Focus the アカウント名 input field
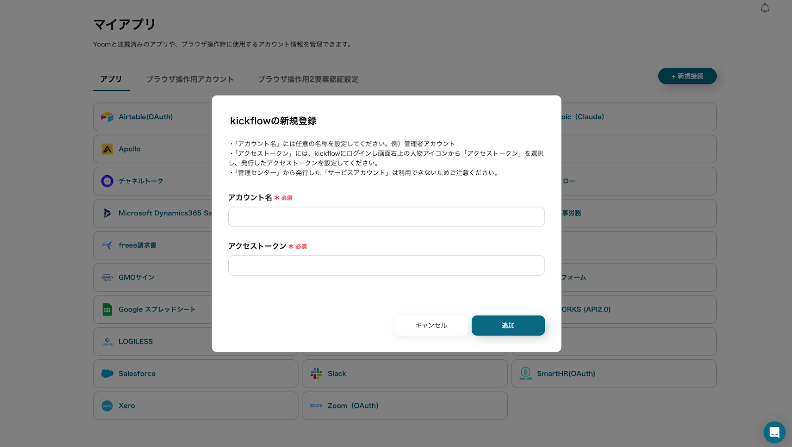Screen dimensions: 792x447 coord(387,217)
